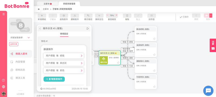Click the hamburger menu icon in sidebar
The height and width of the screenshot is (97, 216).
(x=4, y=14)
